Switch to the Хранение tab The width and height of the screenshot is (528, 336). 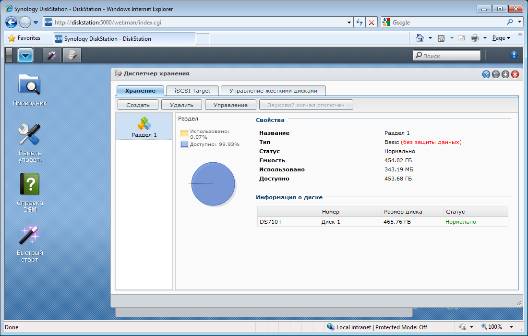point(140,91)
